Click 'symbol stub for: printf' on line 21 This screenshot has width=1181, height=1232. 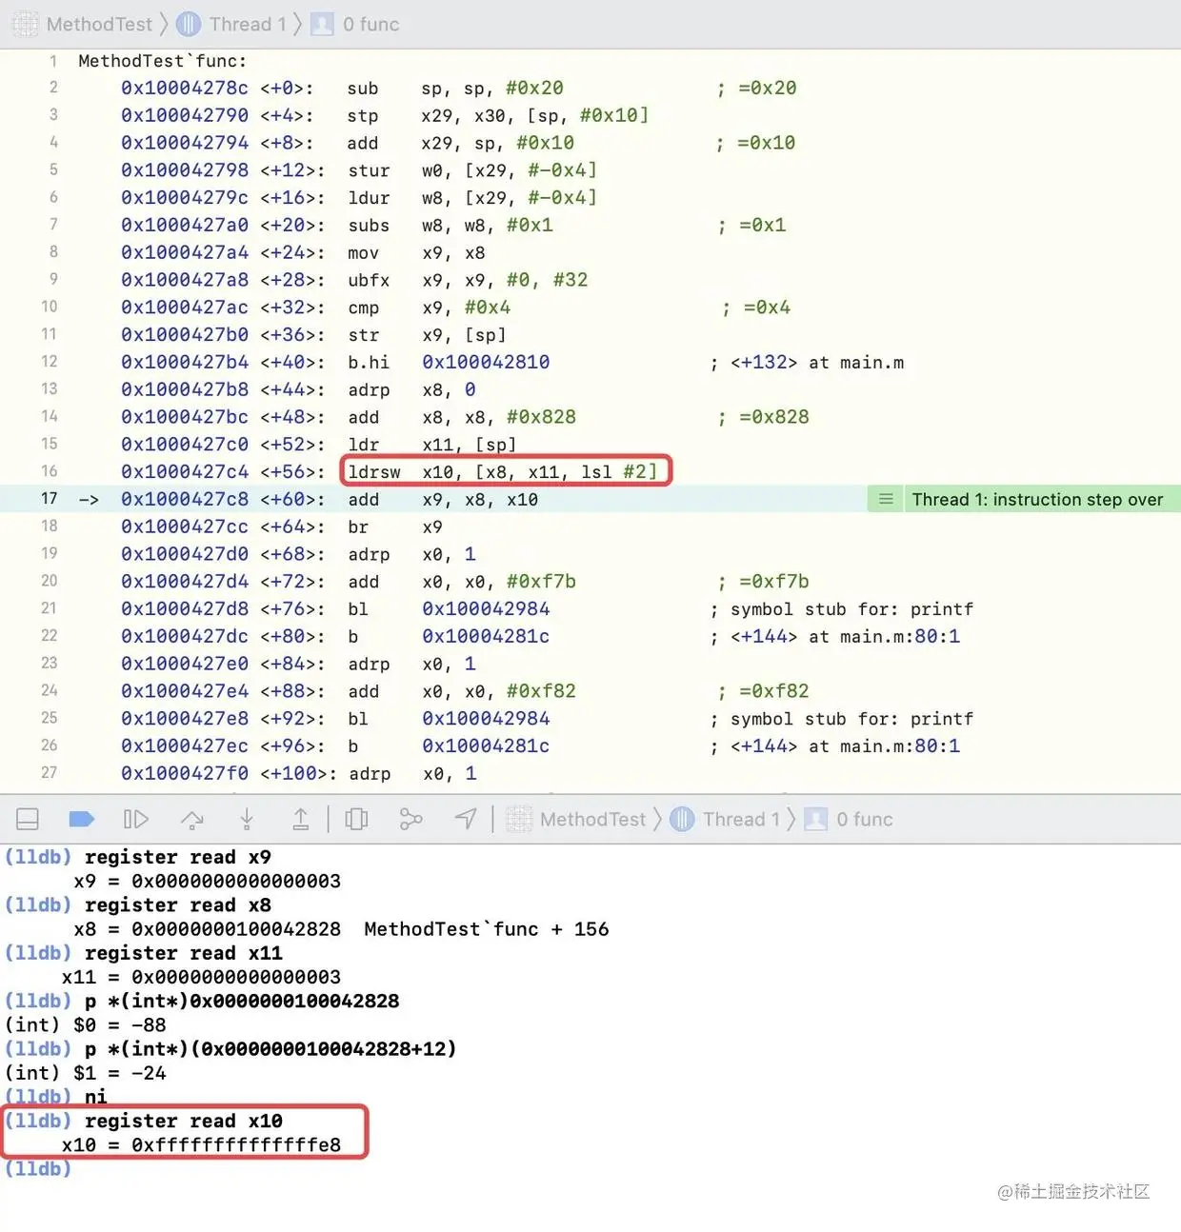coord(851,609)
